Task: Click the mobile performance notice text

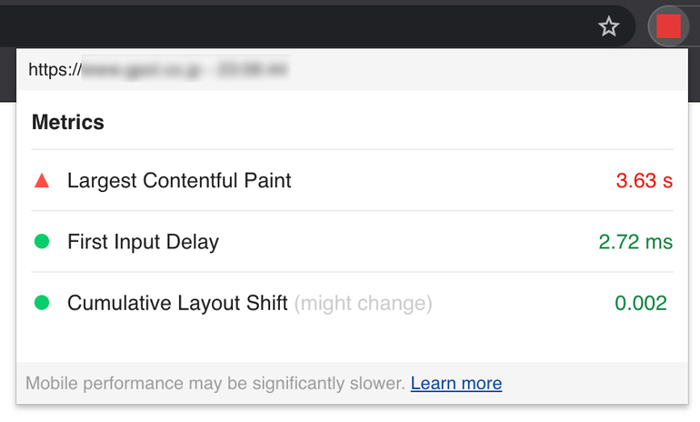Action: coord(215,383)
